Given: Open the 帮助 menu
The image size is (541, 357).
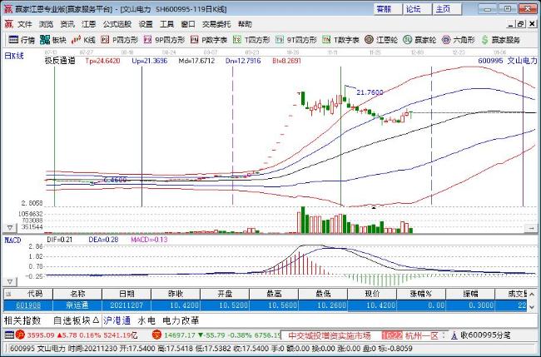Looking at the screenshot, I should (x=245, y=24).
